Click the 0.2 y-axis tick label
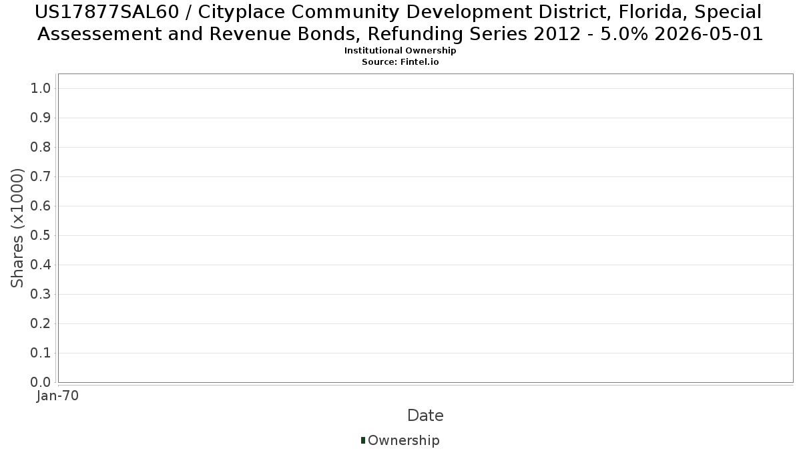Screen dimensions: 801x451 pyautogui.click(x=41, y=324)
